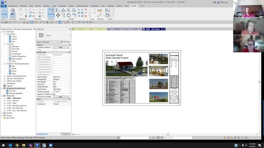Open Microsoft Teams from the taskbar
The height and width of the screenshot is (148, 264).
(31, 145)
